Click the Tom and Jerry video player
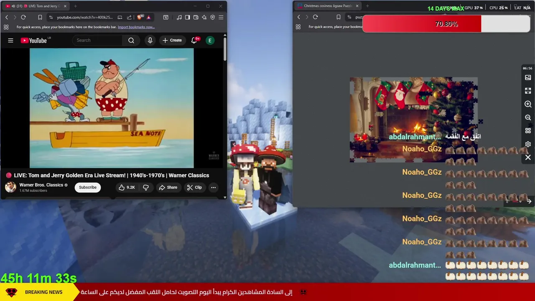The image size is (535, 301). (112, 108)
